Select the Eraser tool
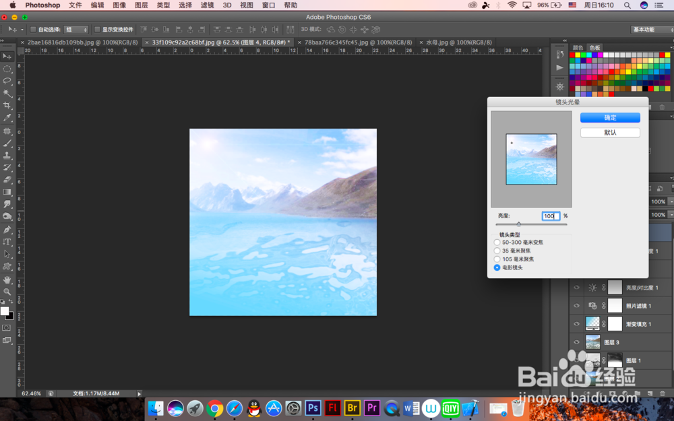This screenshot has height=421, width=674. coord(7,180)
